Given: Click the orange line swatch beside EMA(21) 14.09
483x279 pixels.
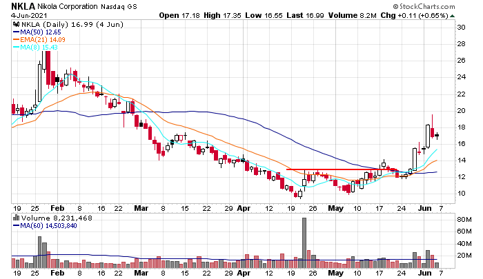Looking at the screenshot, I should (x=16, y=40).
